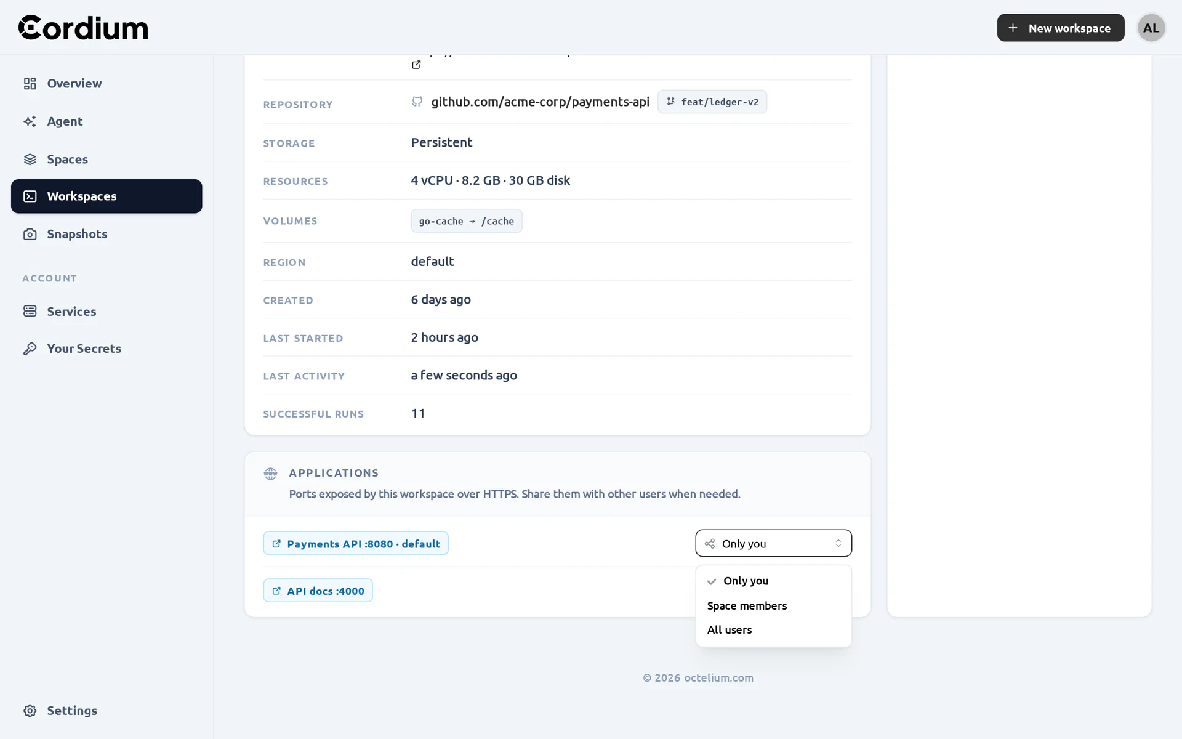Click the share icon in sharing dropdown

click(x=710, y=543)
